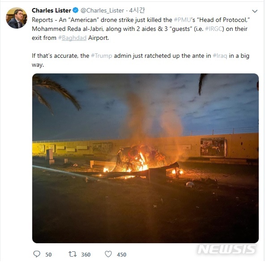Click the 450 likes count
265x262 pixels.
(x=121, y=254)
